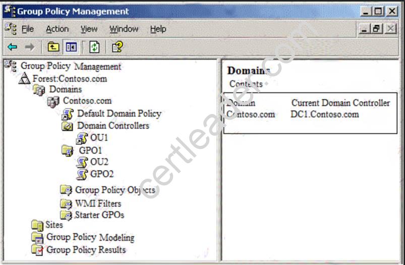Click the Domain Controllers folder icon
405x265 pixels.
click(x=68, y=126)
